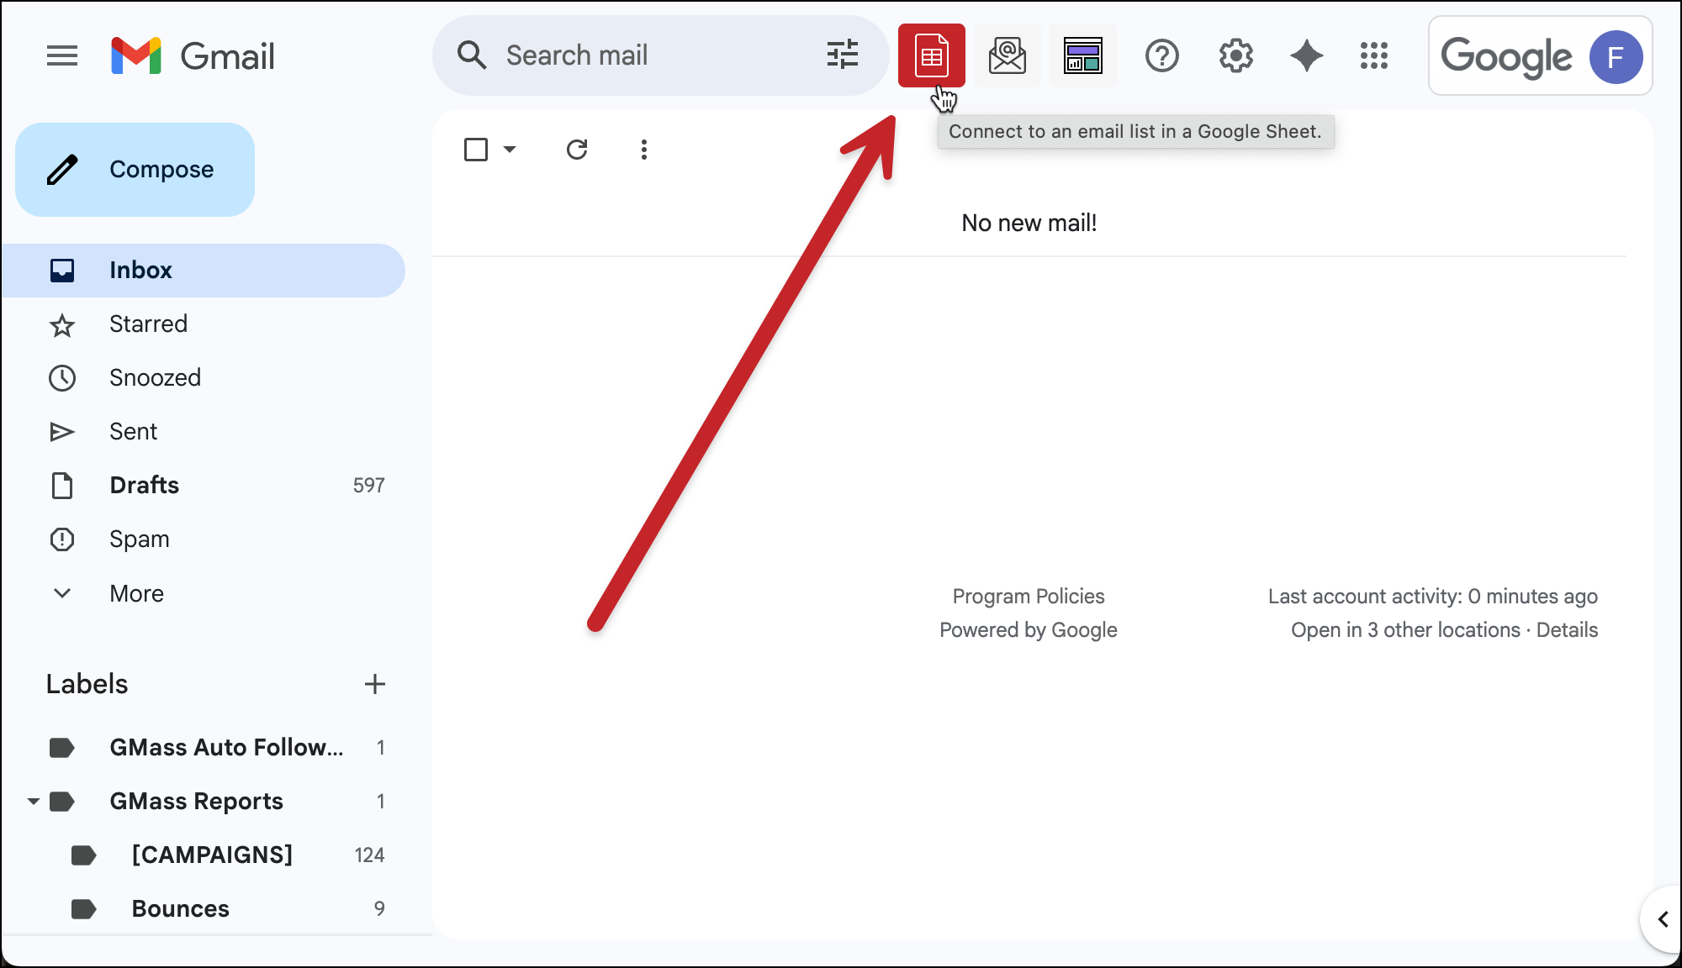Open the Spam folder
Screen dimensions: 1682x968
[139, 539]
